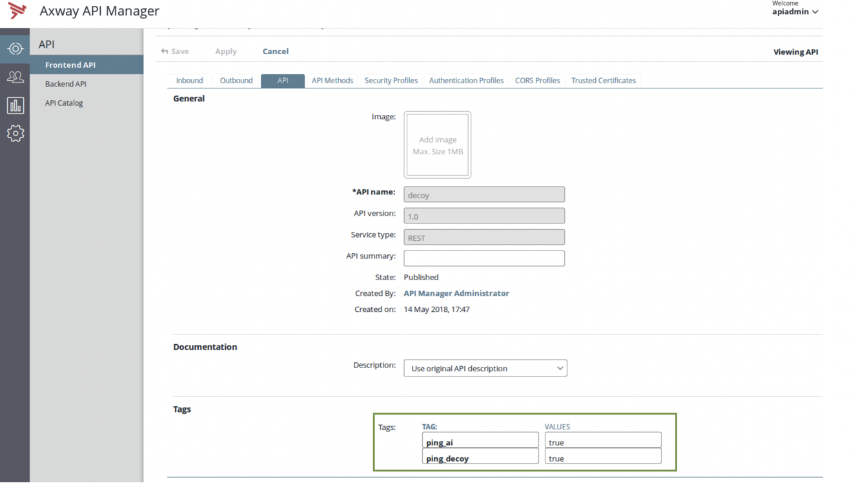Open the CORS Profiles tab
The height and width of the screenshot is (483, 865).
[x=537, y=81]
